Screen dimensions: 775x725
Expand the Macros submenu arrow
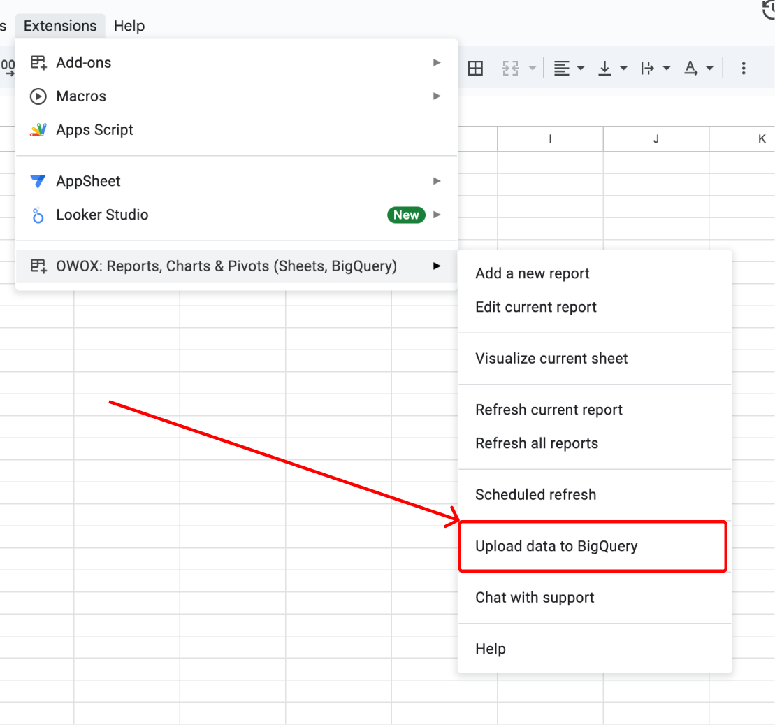click(x=437, y=96)
